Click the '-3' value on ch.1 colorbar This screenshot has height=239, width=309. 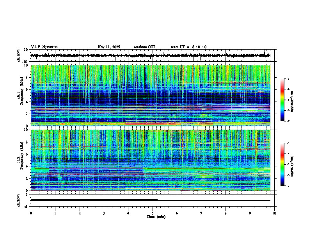coord(288,78)
